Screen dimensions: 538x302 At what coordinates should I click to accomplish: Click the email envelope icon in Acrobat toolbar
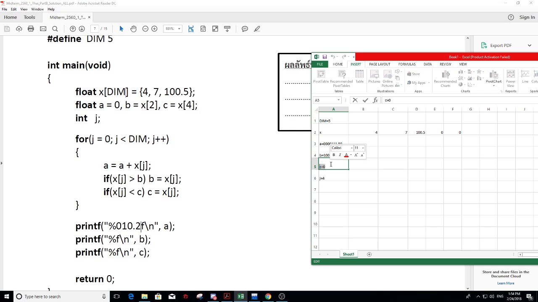43,29
